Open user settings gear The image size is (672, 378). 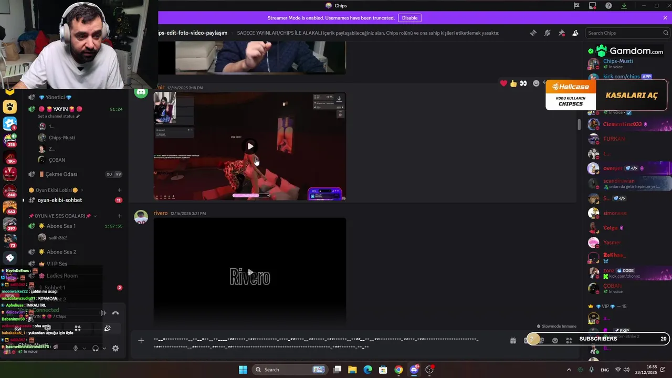coord(115,348)
